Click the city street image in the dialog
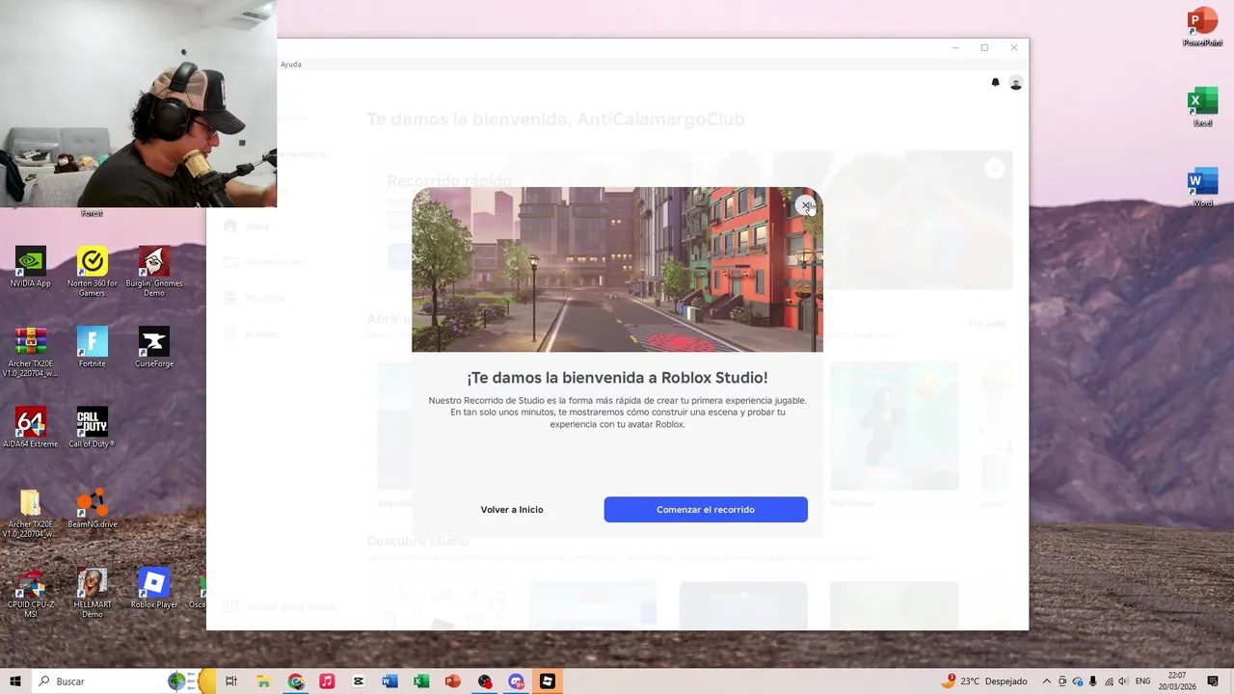This screenshot has height=694, width=1234. (x=617, y=269)
